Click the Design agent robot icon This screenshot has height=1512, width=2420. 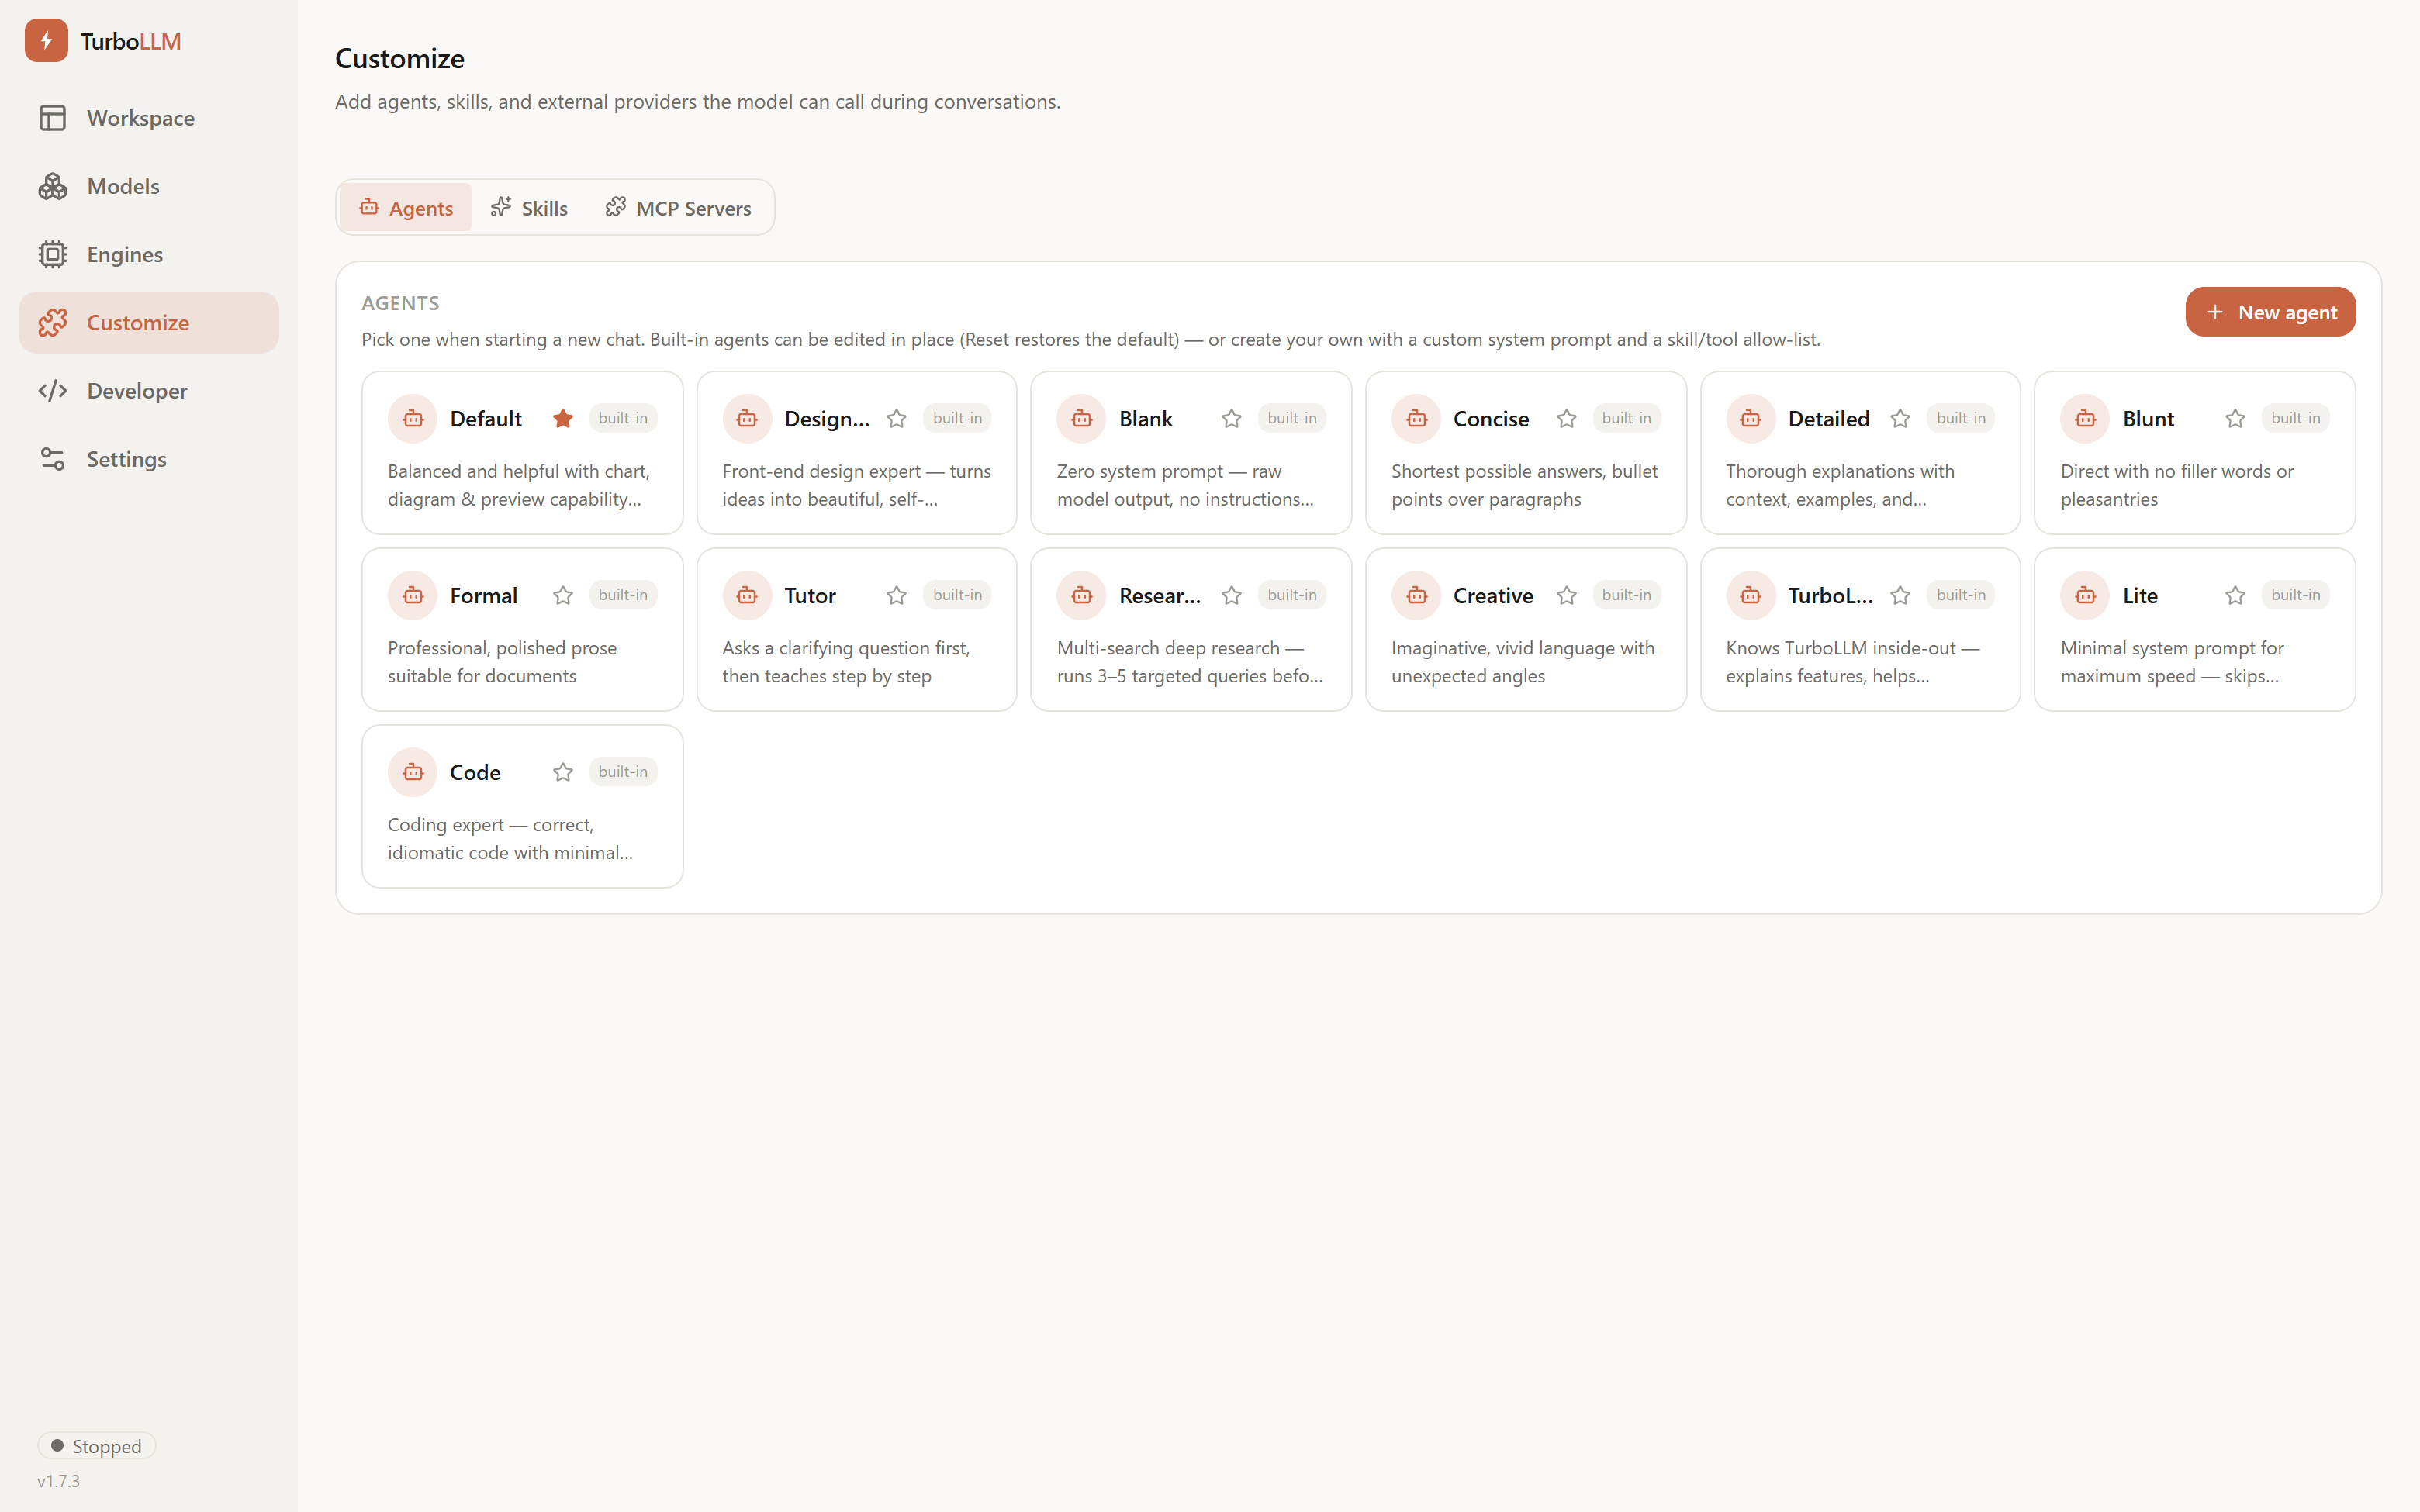pyautogui.click(x=747, y=419)
